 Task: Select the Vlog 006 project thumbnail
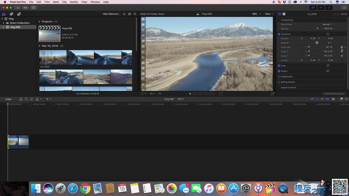pyautogui.click(x=49, y=34)
